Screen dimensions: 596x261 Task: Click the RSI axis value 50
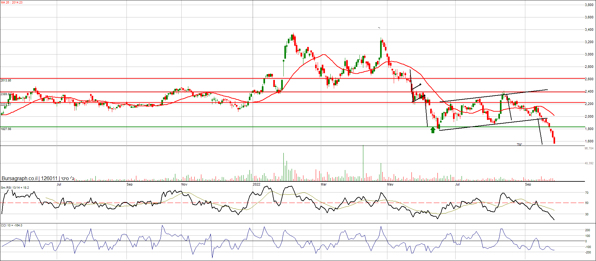coord(587,203)
